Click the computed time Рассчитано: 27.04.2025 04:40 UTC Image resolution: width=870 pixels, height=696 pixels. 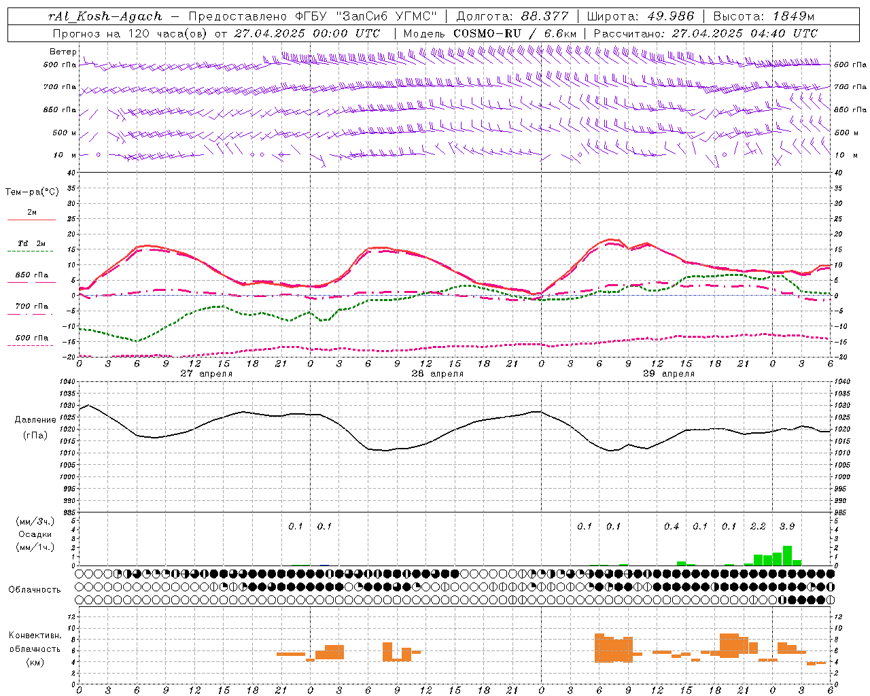click(x=706, y=33)
